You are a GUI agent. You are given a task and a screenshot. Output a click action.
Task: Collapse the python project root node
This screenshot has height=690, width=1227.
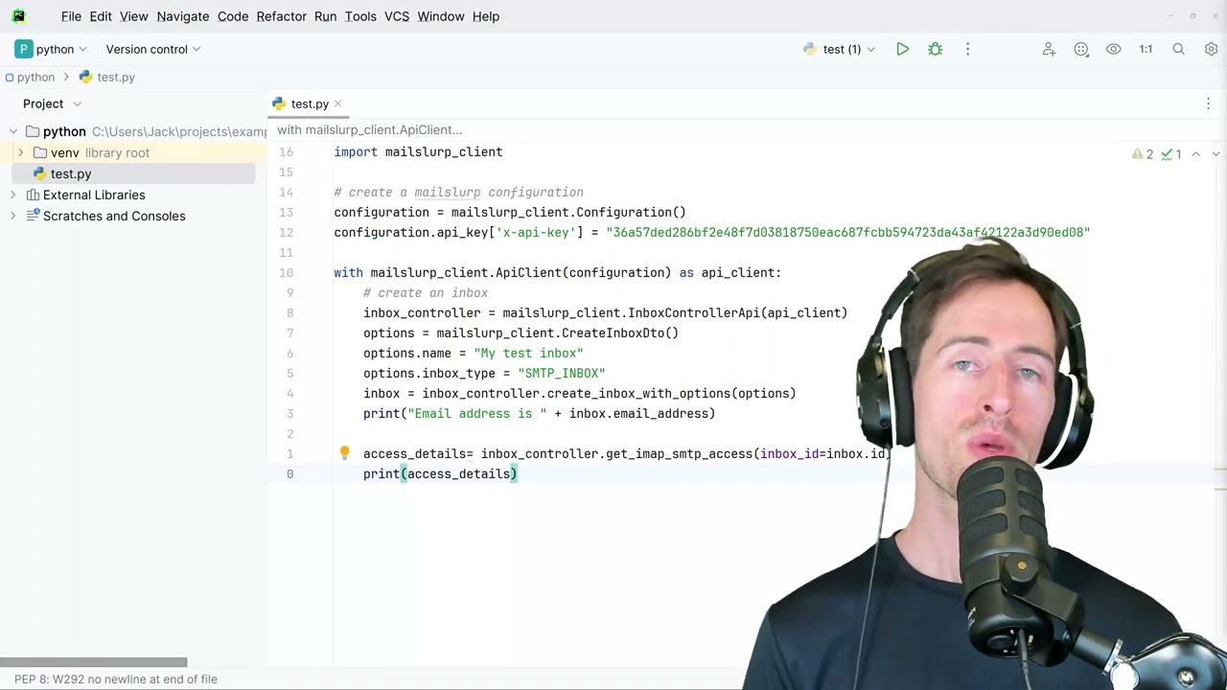pyautogui.click(x=13, y=131)
